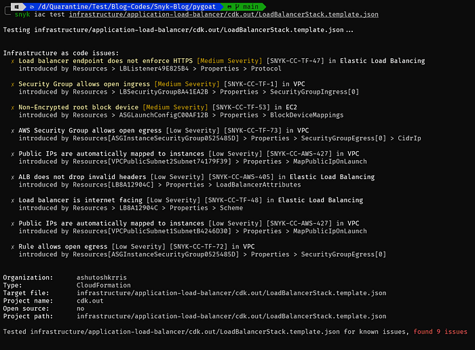
Task: Click the Project name value cdk.out
Action: [x=90, y=301]
